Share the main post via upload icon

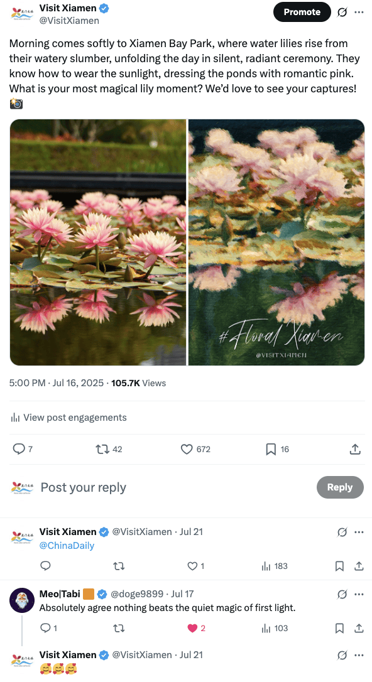point(355,449)
